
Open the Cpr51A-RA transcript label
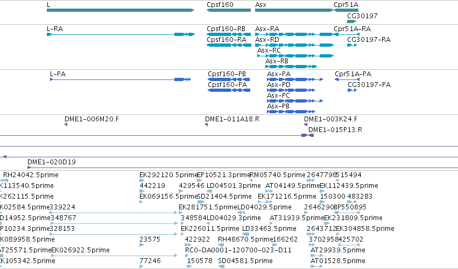tap(353, 29)
